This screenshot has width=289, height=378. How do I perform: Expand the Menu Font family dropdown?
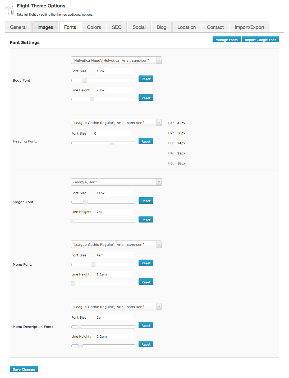[x=116, y=244]
